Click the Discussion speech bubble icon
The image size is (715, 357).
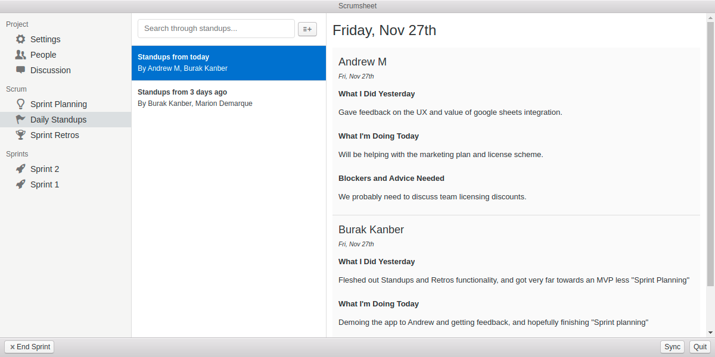point(21,70)
